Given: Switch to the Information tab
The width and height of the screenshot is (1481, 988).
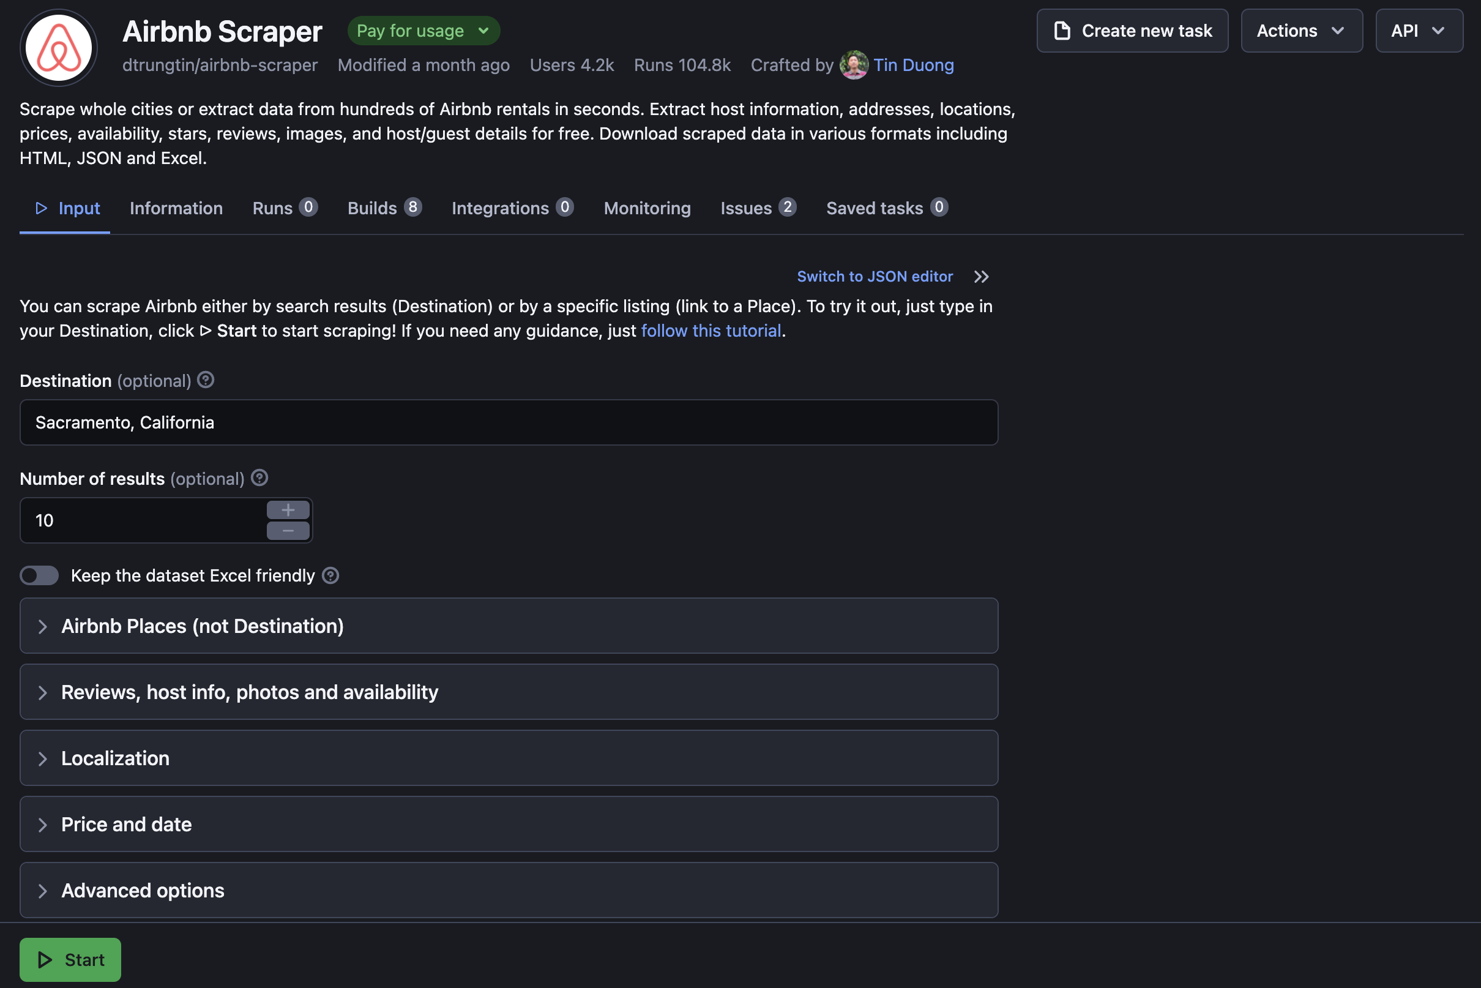Looking at the screenshot, I should point(176,208).
